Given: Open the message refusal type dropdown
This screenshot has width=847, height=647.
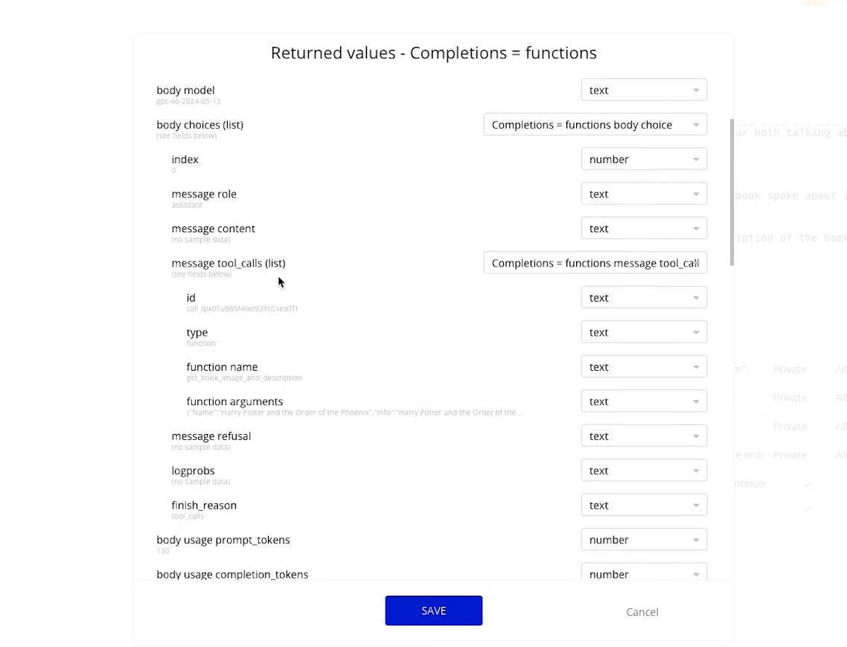Looking at the screenshot, I should pos(644,436).
